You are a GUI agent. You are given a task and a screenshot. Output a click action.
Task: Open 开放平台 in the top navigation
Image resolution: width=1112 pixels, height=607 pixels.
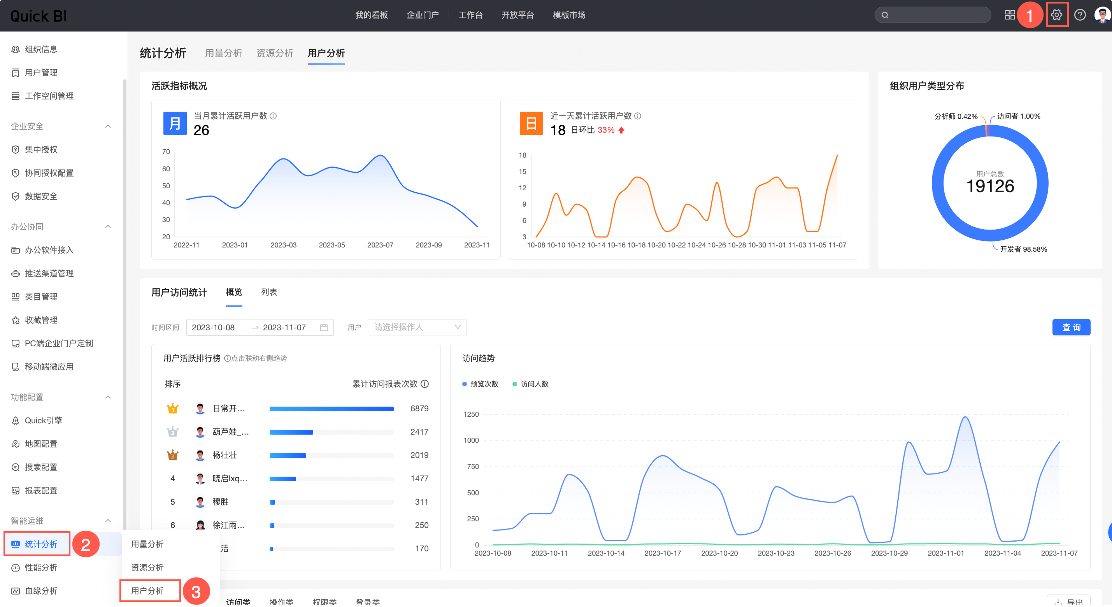click(x=517, y=15)
